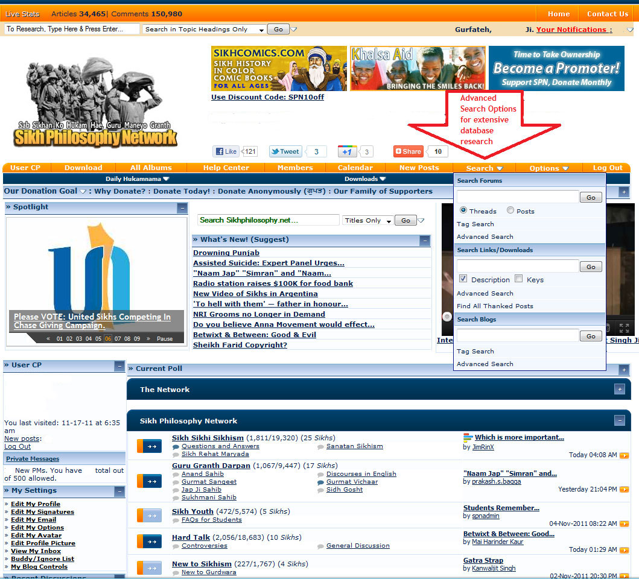Collapse the Sikh Philosophy Network category
The height and width of the screenshot is (579, 639).
click(x=620, y=420)
